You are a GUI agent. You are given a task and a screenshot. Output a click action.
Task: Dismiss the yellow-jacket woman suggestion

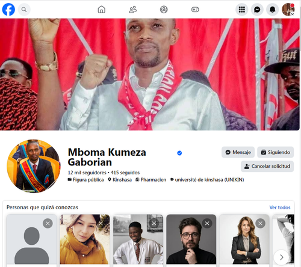(101, 223)
